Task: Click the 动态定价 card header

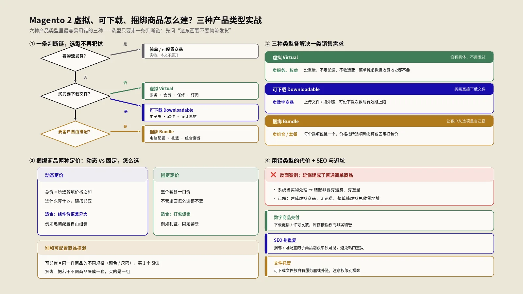Action: [x=93, y=175]
